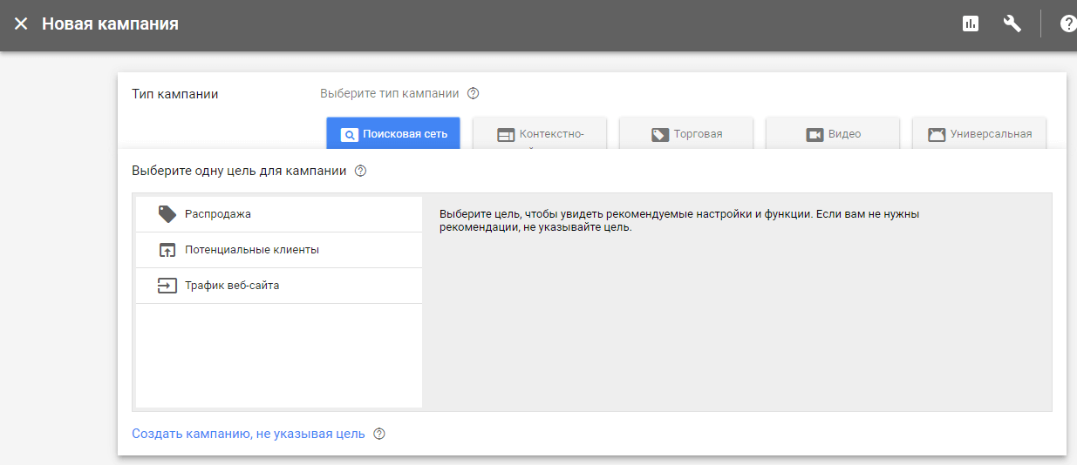This screenshot has width=1077, height=465.
Task: Select the Поисковая сеть campaign type
Action: pyautogui.click(x=393, y=134)
